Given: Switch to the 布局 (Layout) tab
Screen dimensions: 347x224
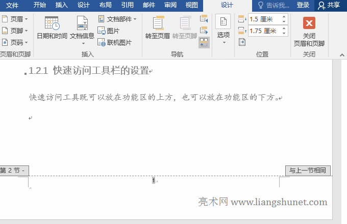Looking at the screenshot, I should [106, 5].
